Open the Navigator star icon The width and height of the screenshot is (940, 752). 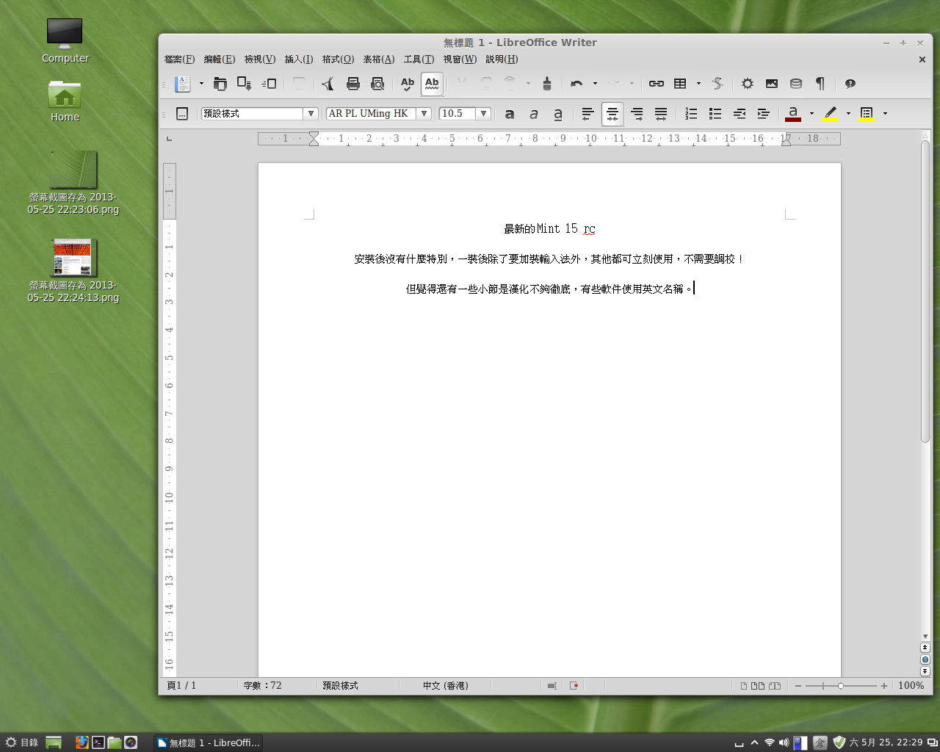[x=747, y=84]
